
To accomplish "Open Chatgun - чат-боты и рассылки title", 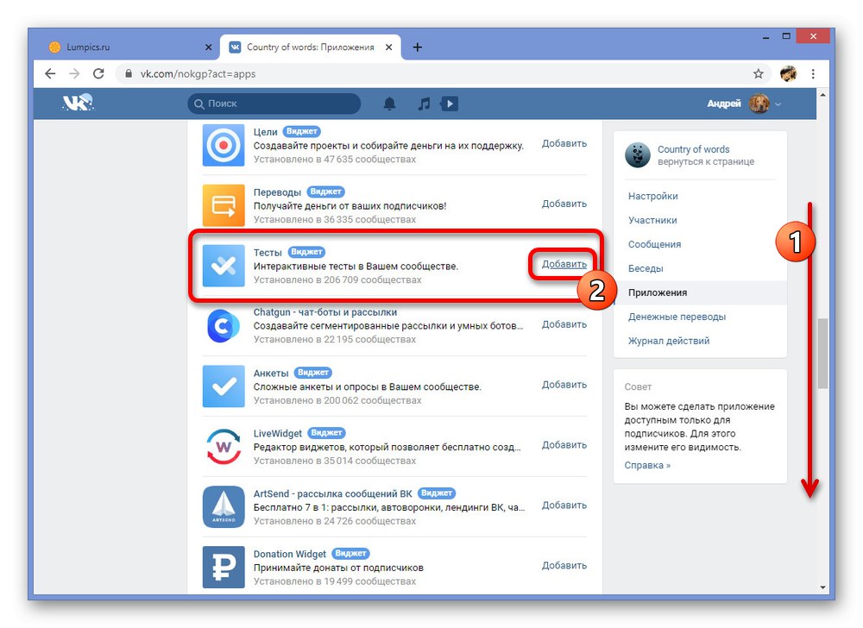I will pos(324,312).
